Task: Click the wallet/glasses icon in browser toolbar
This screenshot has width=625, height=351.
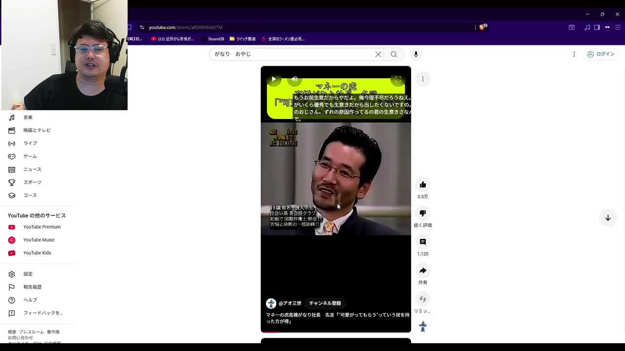Action: coord(607,27)
